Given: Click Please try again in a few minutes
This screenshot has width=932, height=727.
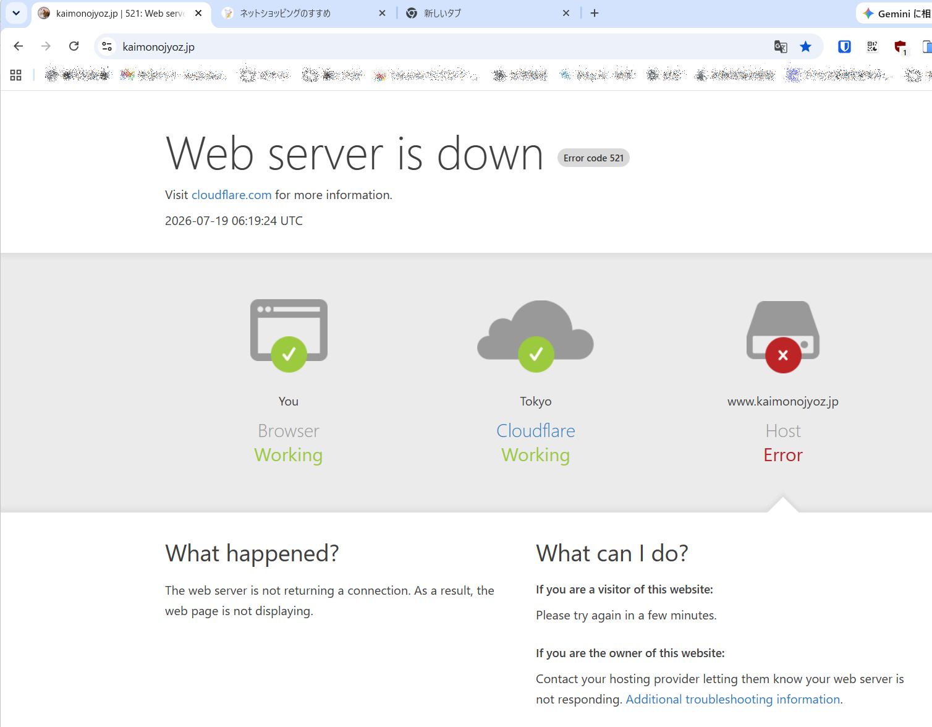Looking at the screenshot, I should [626, 615].
